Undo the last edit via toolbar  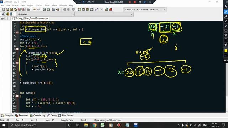tap(35, 10)
